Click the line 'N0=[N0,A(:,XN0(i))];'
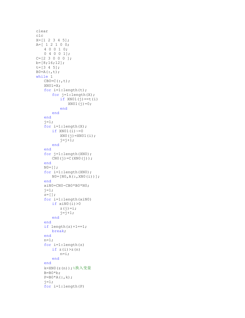Viewport: 245px width, 318px height. [76, 177]
